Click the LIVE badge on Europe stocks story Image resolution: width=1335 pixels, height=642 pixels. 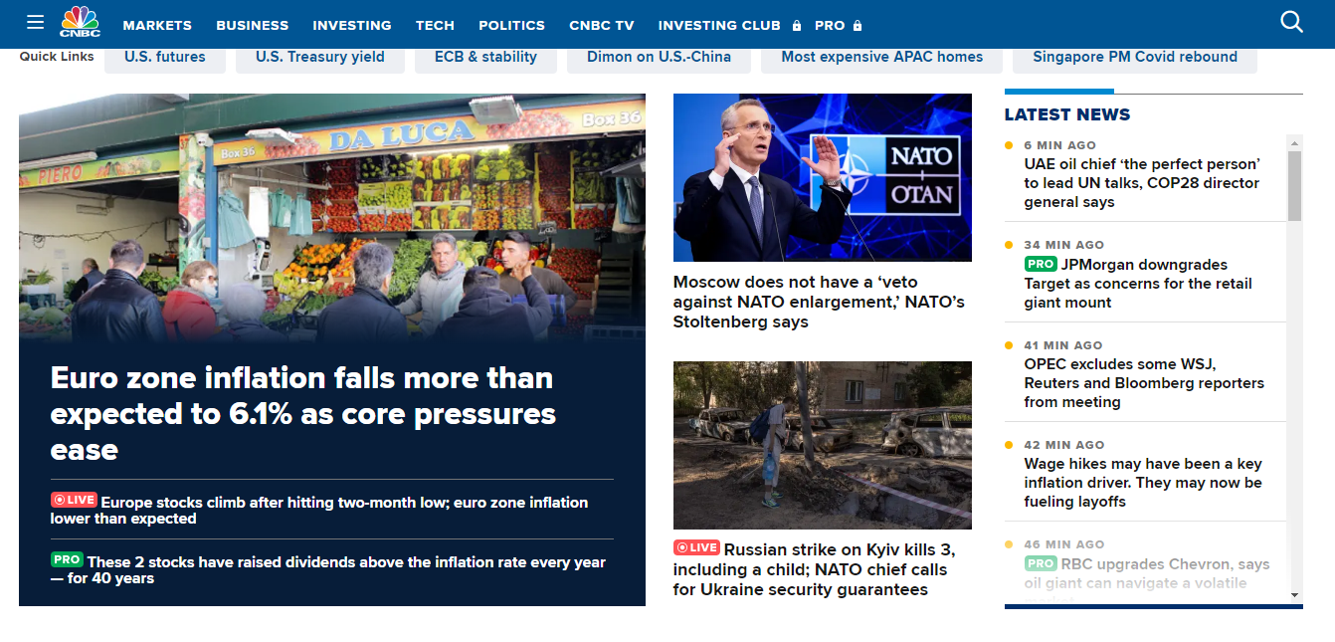[74, 501]
